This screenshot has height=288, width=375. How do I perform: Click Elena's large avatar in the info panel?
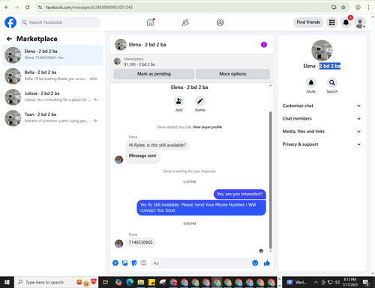(x=322, y=50)
